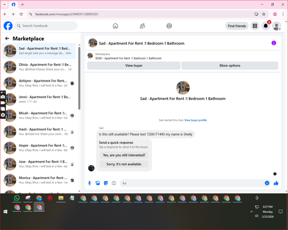288x230 pixels.
Task: Click the screenshot camera overlay icon
Action: [3, 97]
